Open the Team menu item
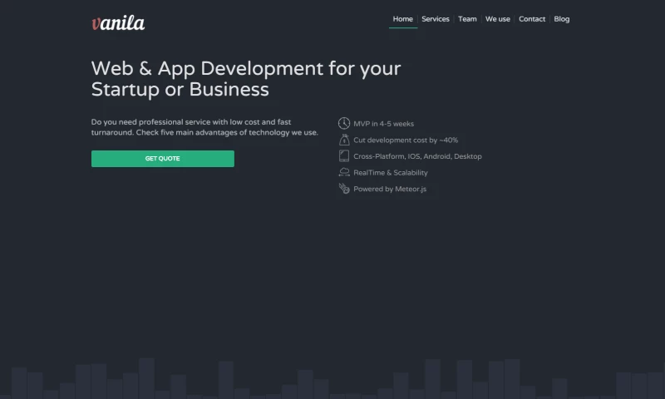 tap(467, 19)
